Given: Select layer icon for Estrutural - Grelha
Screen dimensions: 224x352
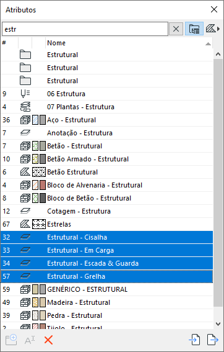Looking at the screenshot, I should (25, 276).
